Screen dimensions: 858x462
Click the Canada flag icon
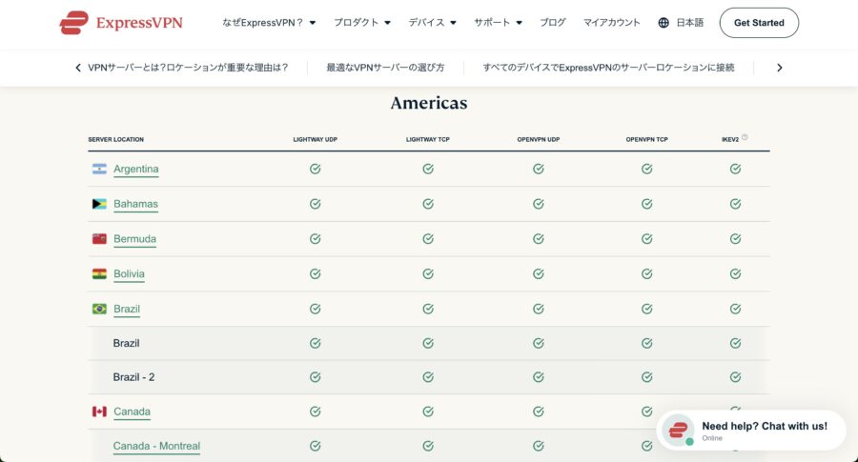[x=99, y=412]
